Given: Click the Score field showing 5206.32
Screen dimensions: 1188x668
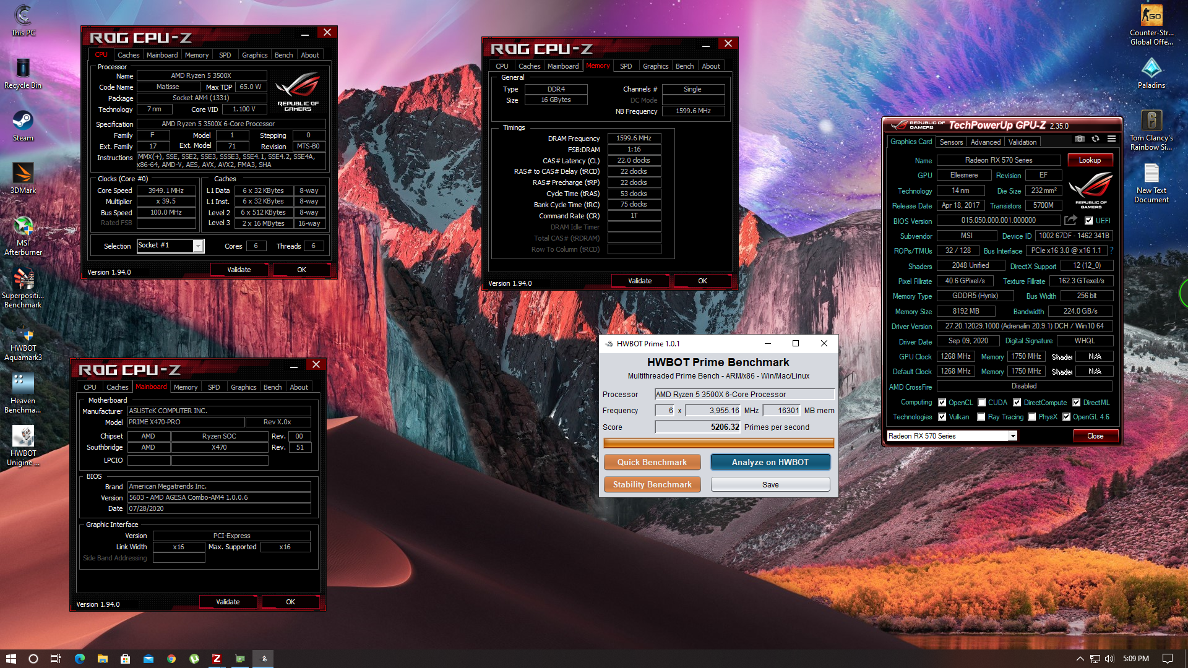Looking at the screenshot, I should point(698,427).
